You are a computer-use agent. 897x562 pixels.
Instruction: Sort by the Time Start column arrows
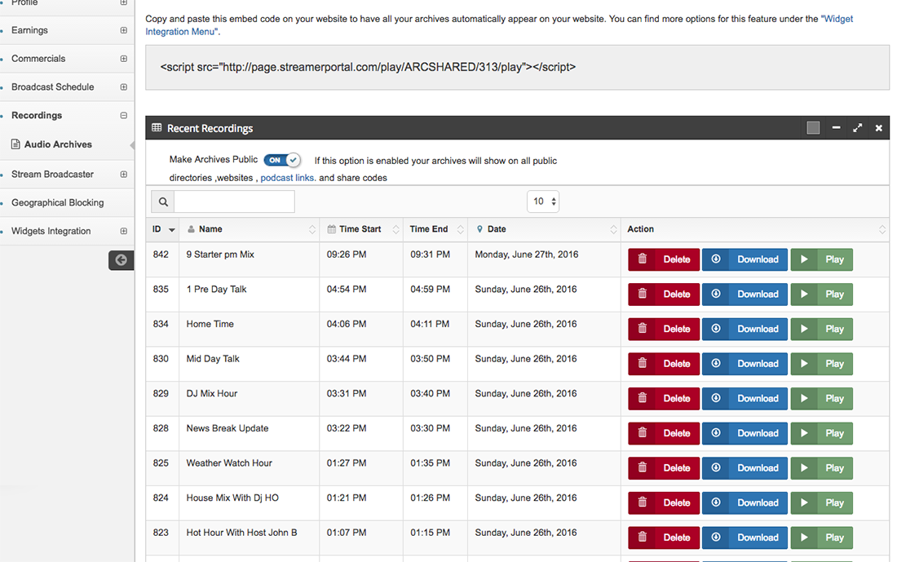point(395,229)
